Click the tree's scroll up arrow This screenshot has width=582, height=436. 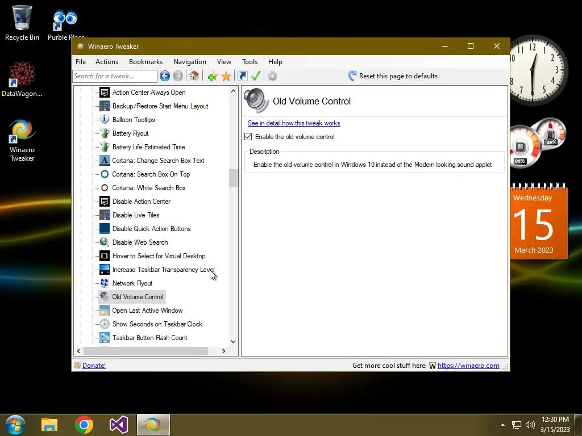(x=233, y=91)
